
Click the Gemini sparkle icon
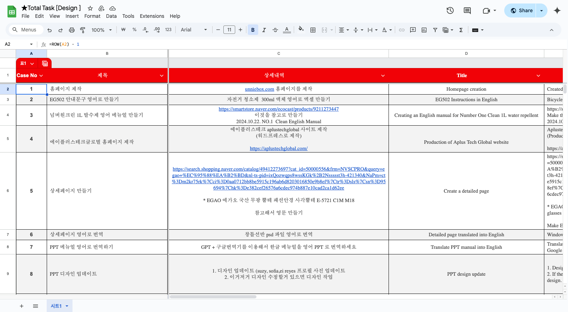tap(557, 10)
